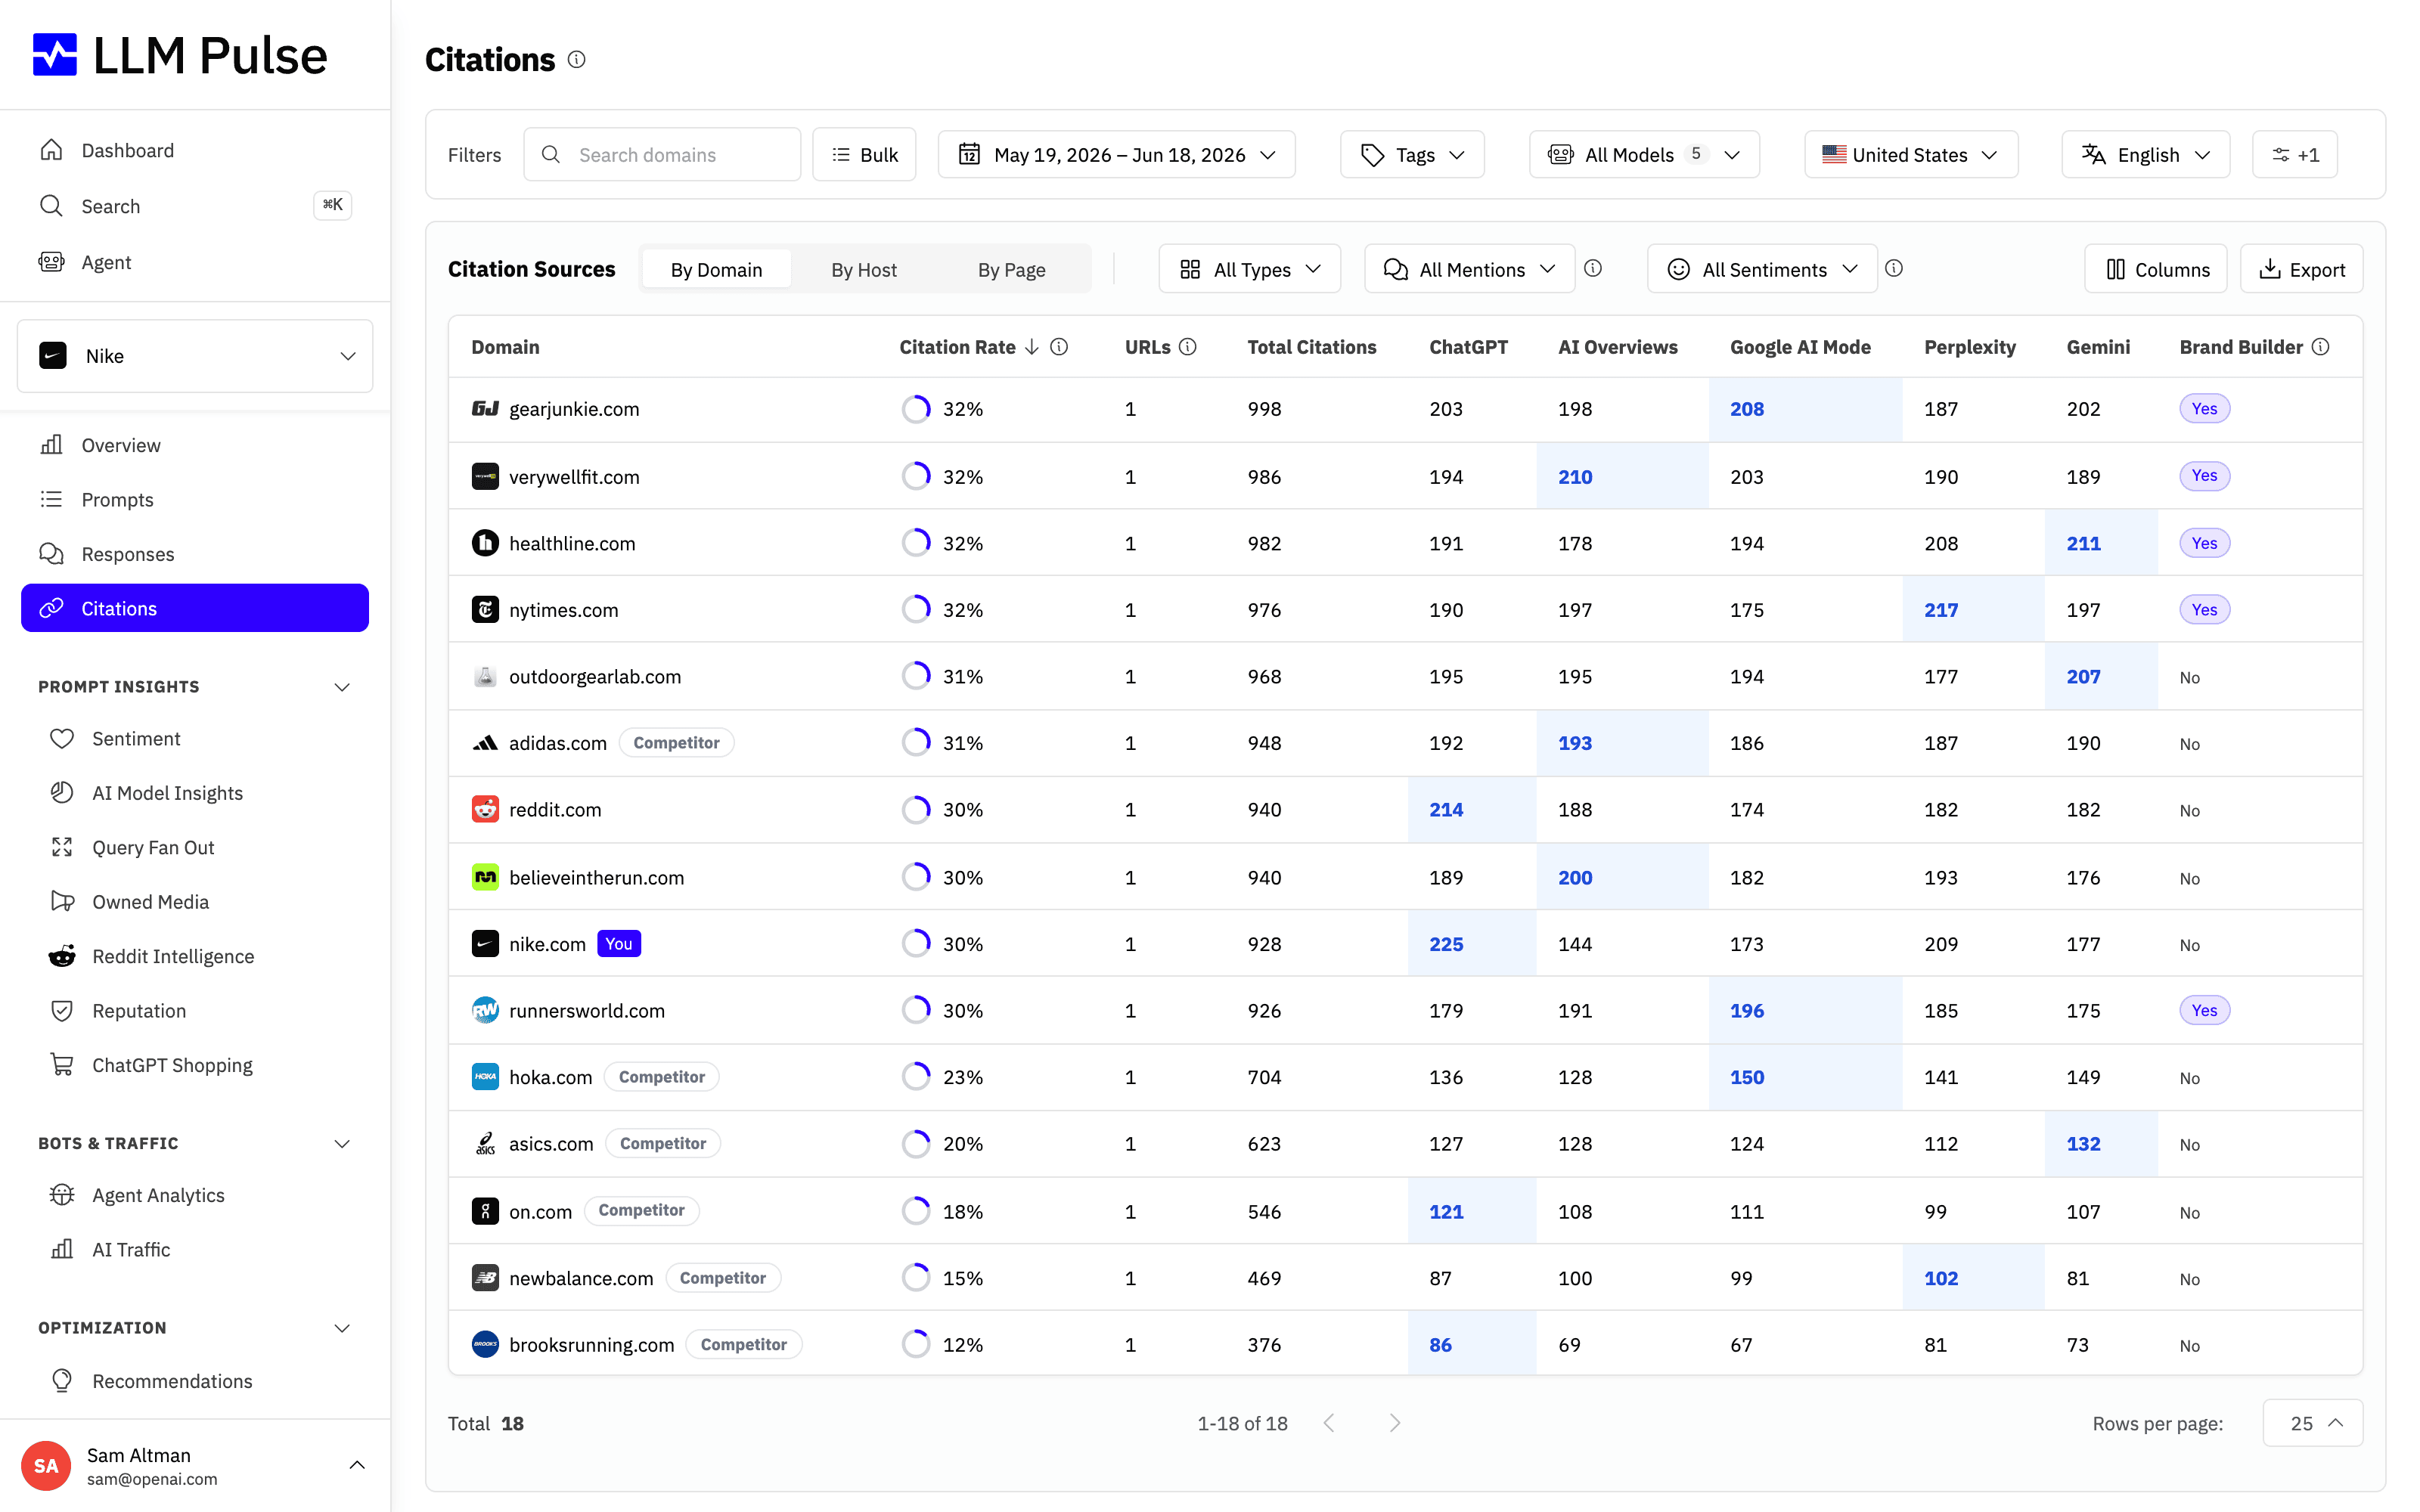Click the citation rate ring for gearjunkie.com
2420x1512 pixels.
(x=915, y=409)
